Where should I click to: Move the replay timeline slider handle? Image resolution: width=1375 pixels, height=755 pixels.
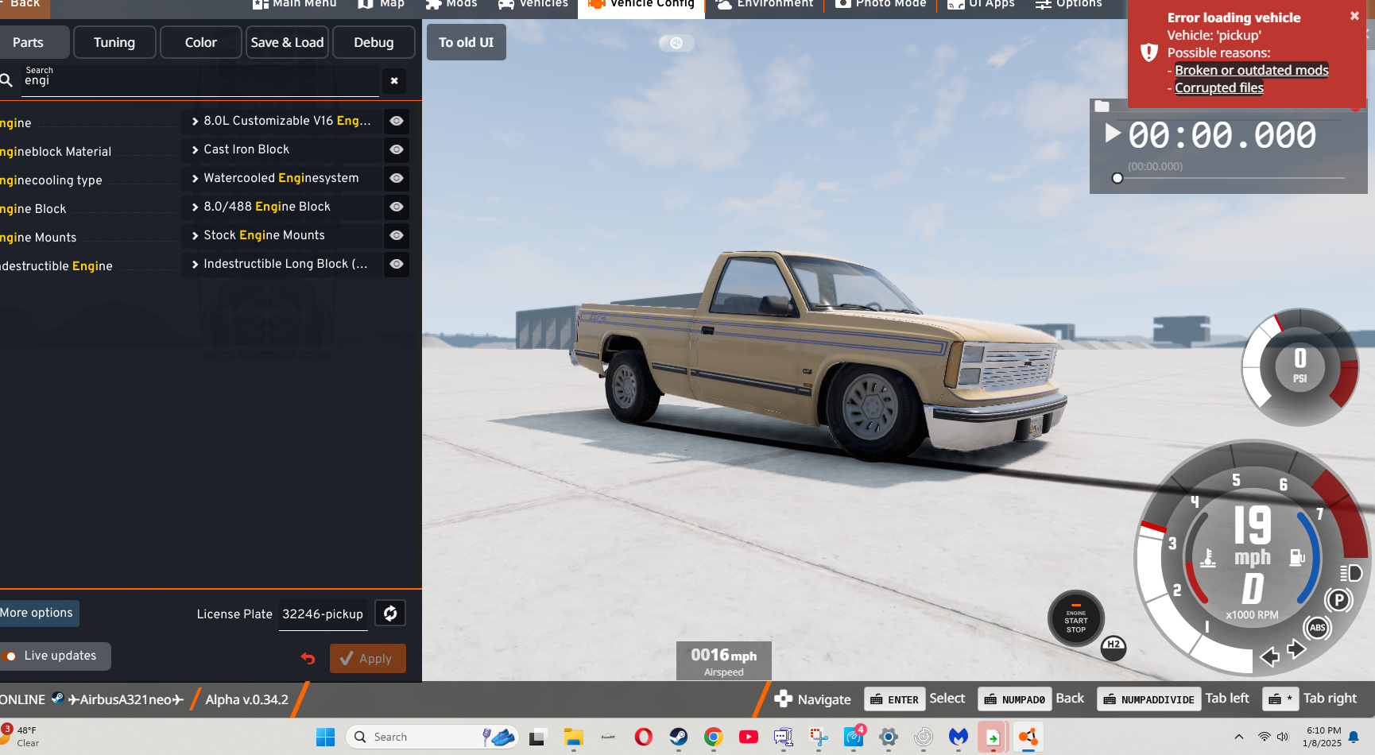[1117, 178]
